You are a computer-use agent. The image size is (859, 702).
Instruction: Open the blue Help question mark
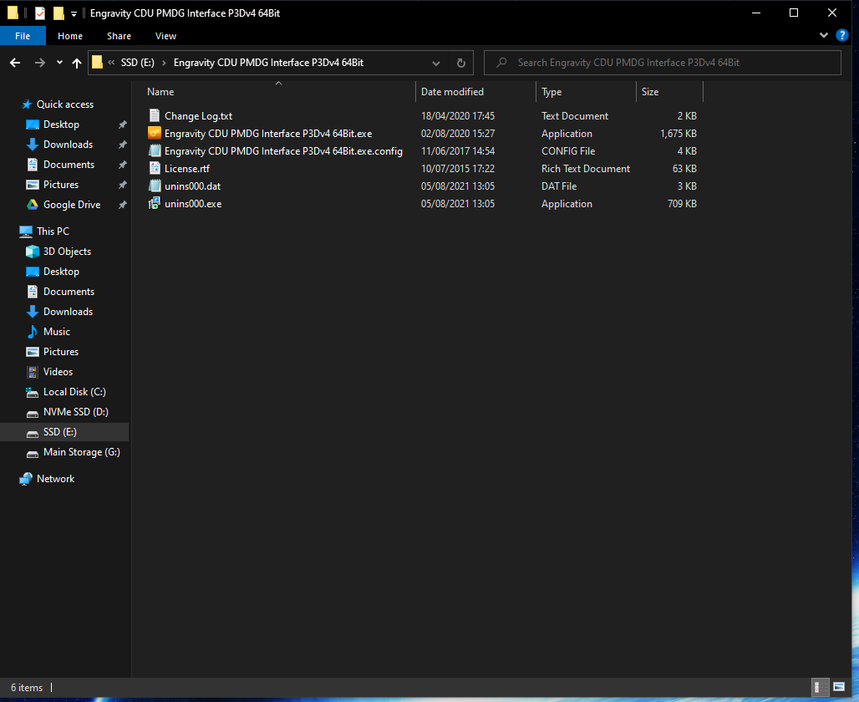pyautogui.click(x=842, y=36)
